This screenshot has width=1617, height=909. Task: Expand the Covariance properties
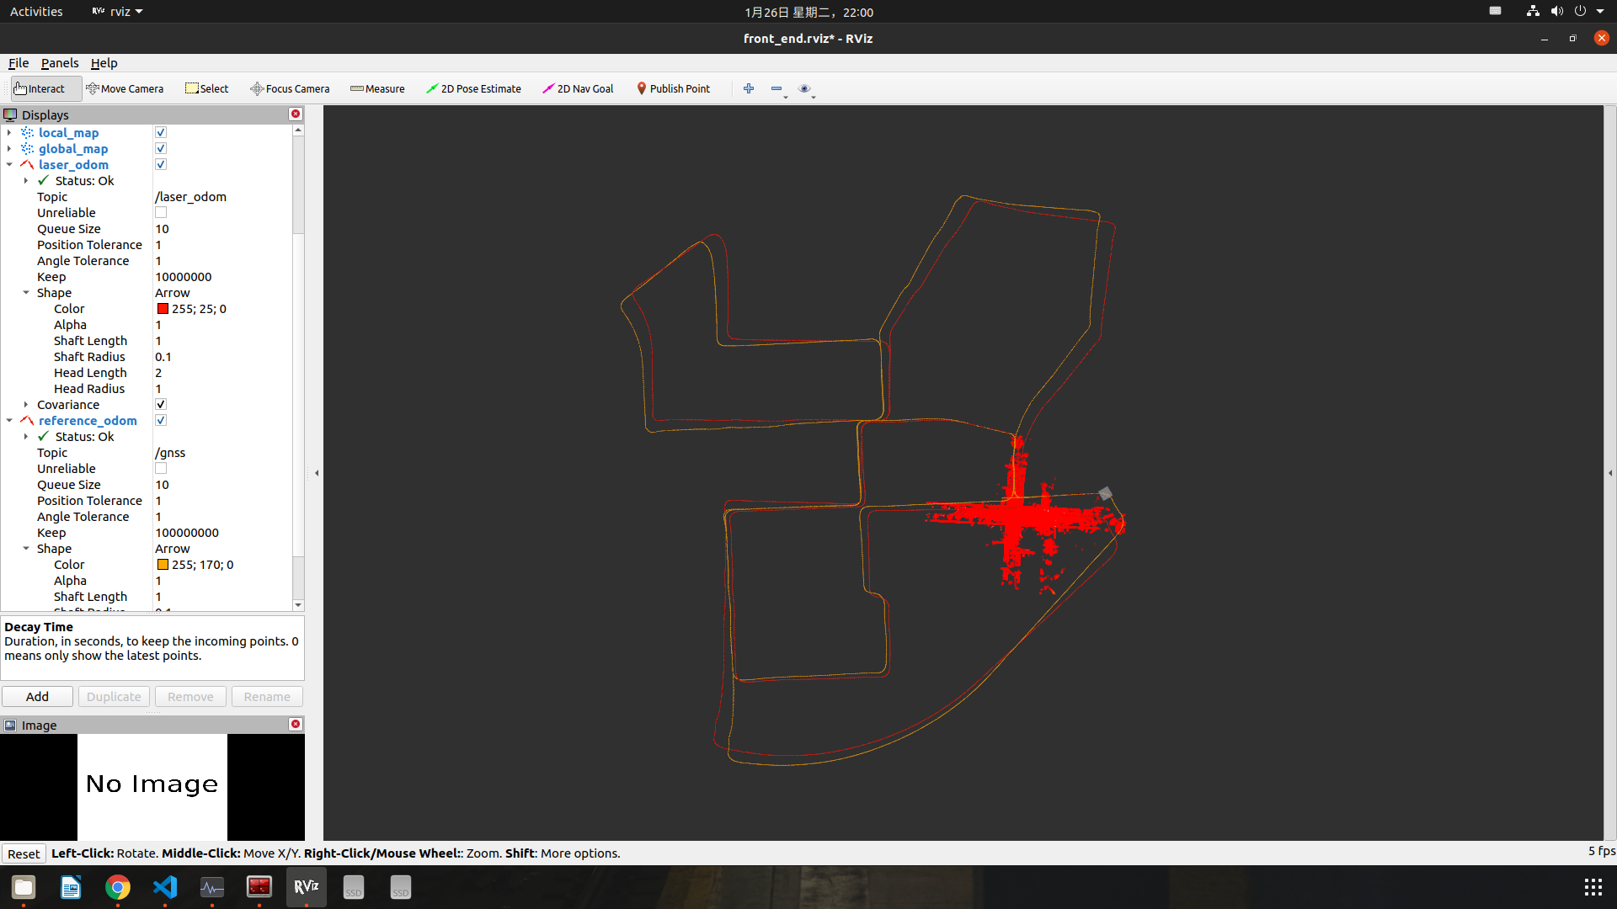pos(26,404)
